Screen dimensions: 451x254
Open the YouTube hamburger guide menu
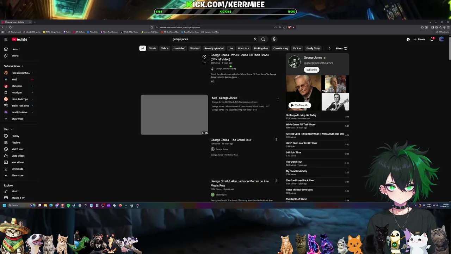tap(6, 39)
